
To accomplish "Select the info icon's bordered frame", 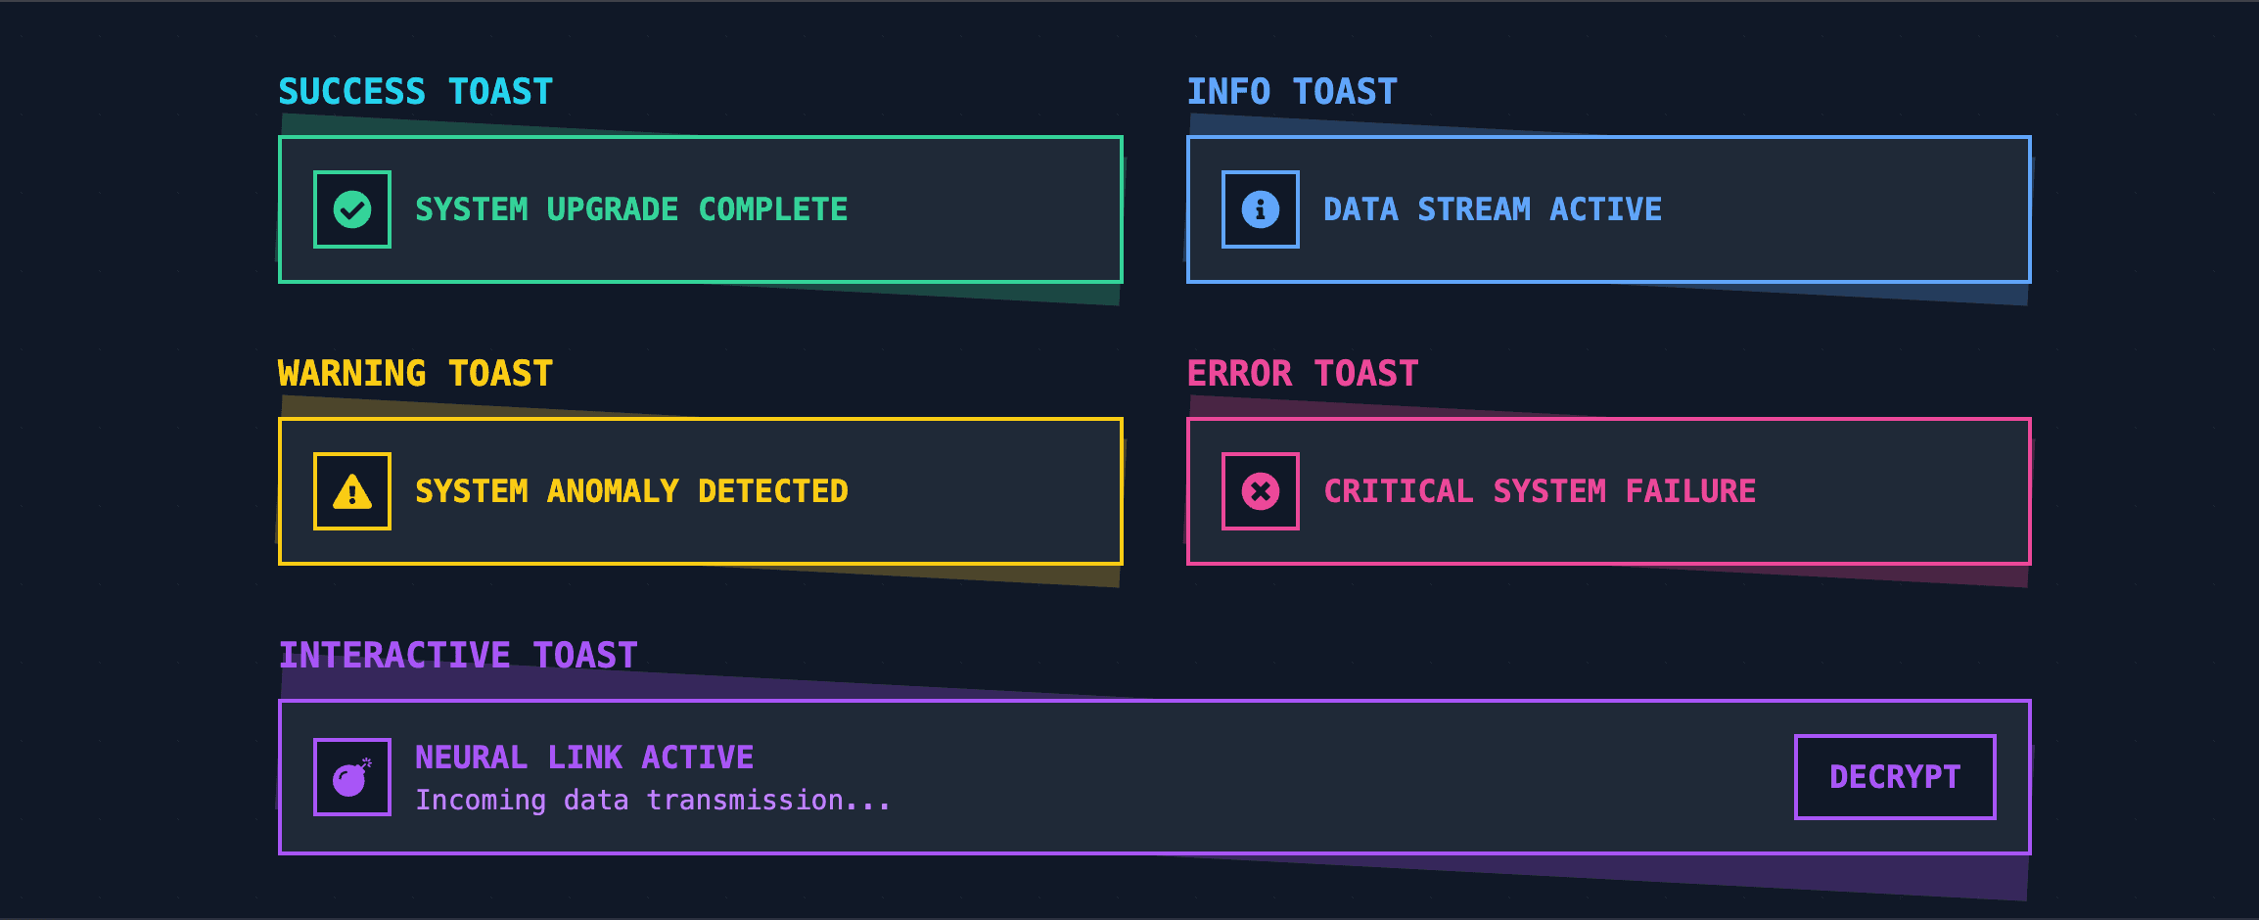I will pos(1260,208).
